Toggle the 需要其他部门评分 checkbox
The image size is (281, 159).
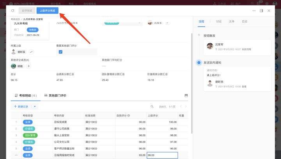coord(60,52)
